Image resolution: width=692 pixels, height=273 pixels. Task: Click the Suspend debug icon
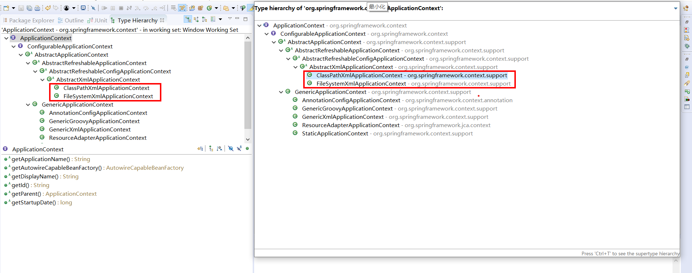pos(113,8)
